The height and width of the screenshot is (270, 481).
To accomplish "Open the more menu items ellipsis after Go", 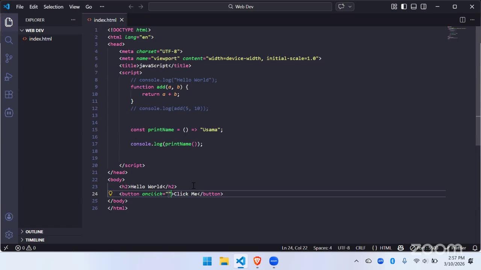I will [x=102, y=7].
